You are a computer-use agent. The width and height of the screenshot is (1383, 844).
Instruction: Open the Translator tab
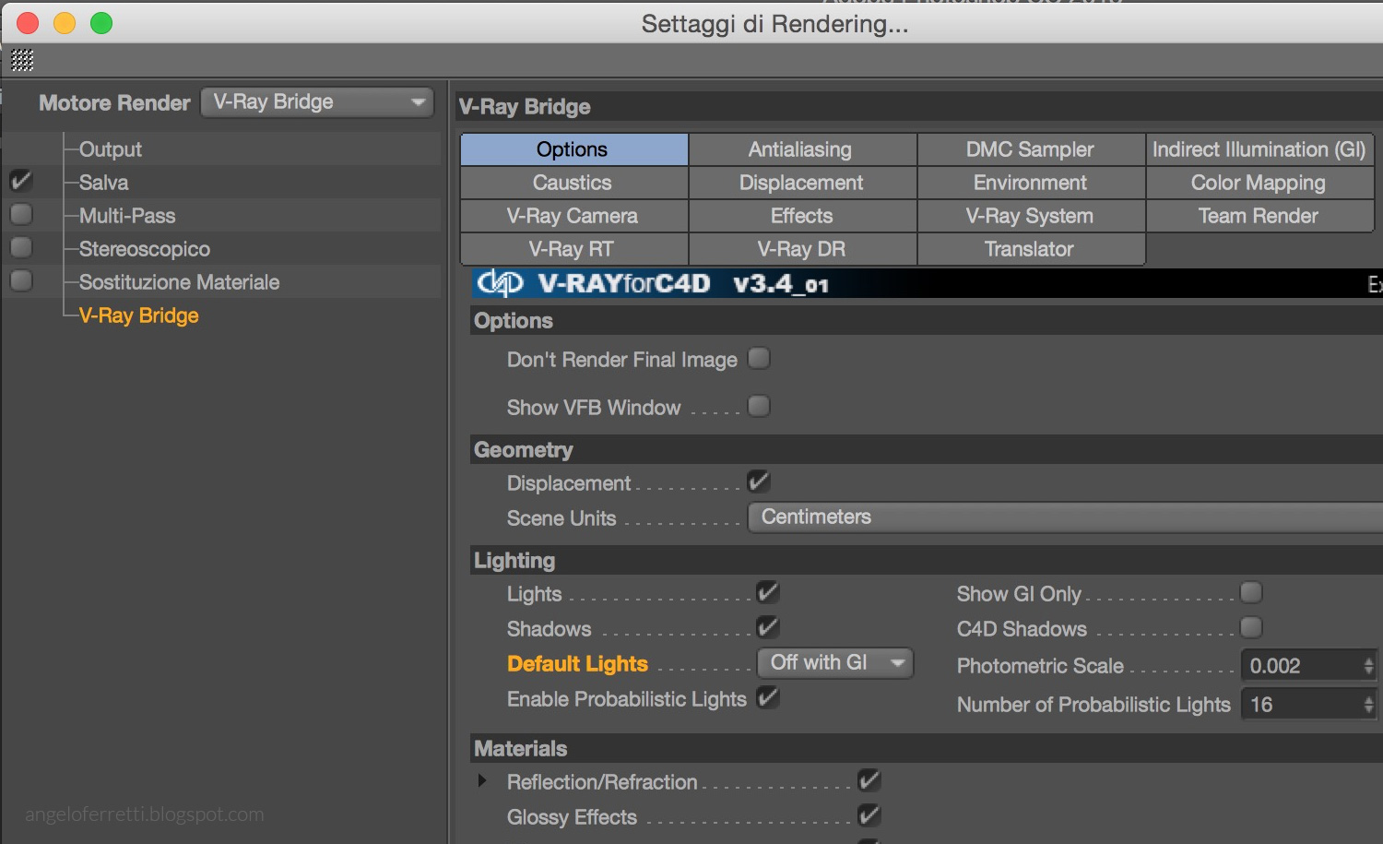(x=1031, y=249)
